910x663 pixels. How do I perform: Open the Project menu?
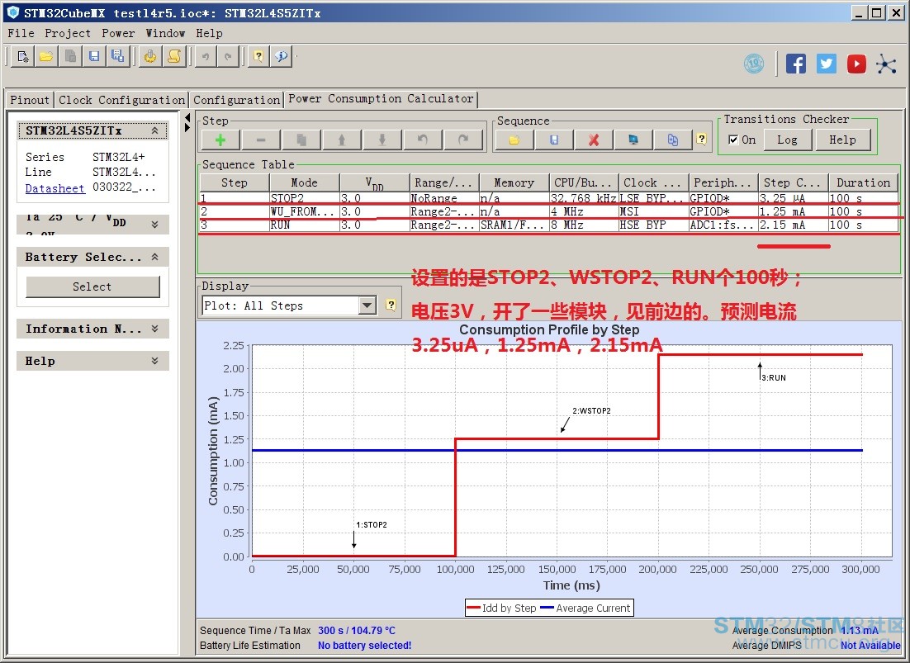(x=68, y=33)
